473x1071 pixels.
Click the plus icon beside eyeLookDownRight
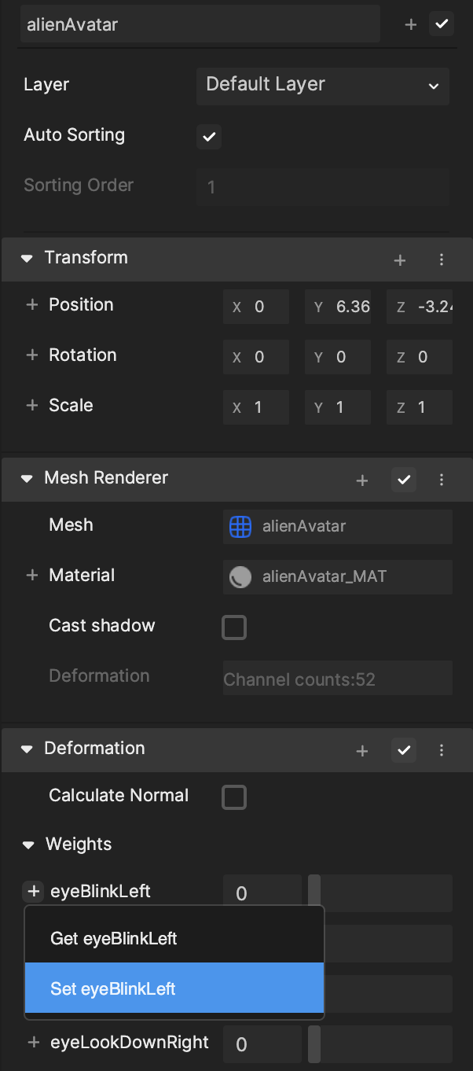33,1042
